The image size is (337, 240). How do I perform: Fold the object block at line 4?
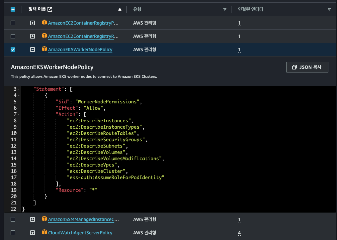pyautogui.click(x=19, y=95)
